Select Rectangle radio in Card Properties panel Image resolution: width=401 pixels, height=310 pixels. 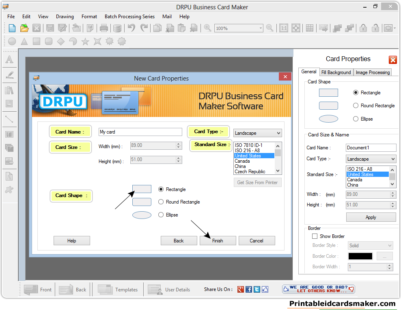pos(356,93)
